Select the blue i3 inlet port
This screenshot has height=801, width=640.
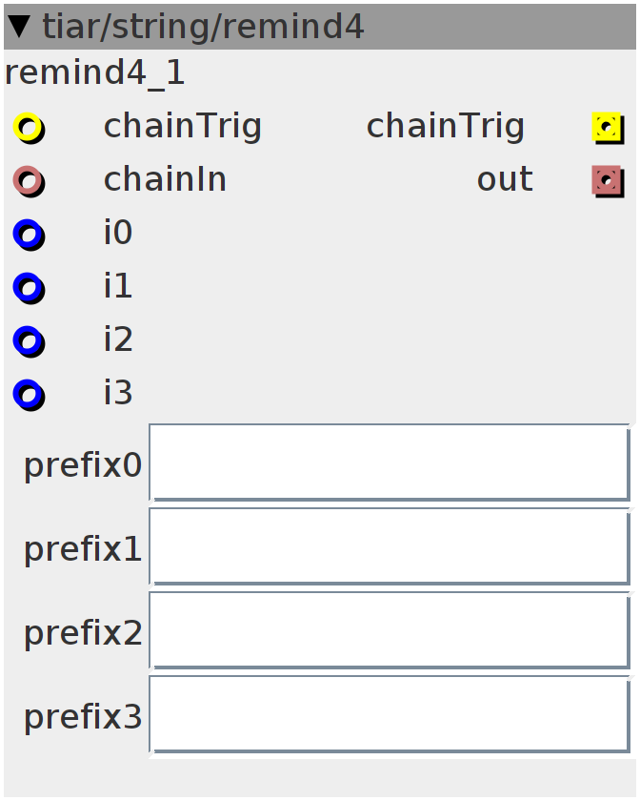pyautogui.click(x=29, y=395)
